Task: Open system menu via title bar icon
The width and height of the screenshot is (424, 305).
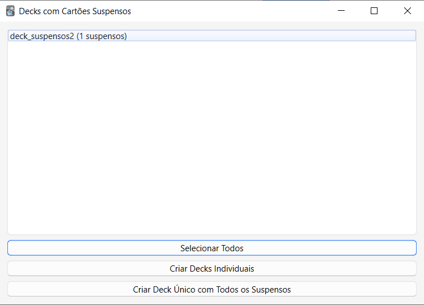Action: coord(10,11)
